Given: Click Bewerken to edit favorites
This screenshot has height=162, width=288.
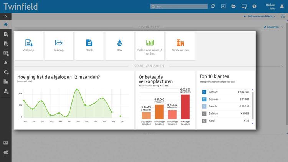Looking at the screenshot, I should 271,27.
